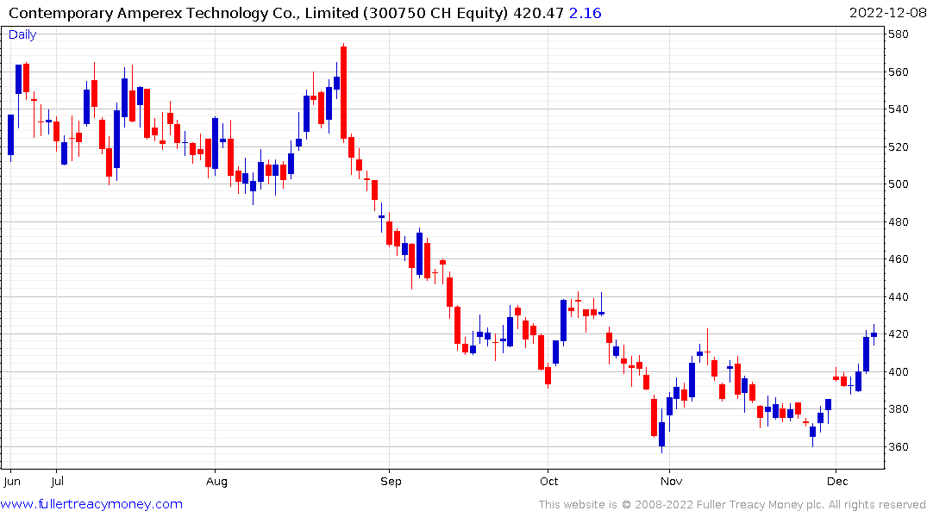Viewport: 927px width, 517px height.
Task: Click the chart title 'Contemporary Amperex Technology Co., Limited'
Action: tap(184, 13)
